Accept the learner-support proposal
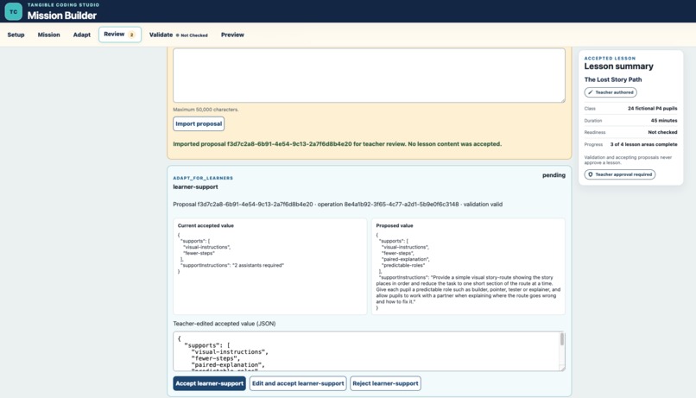This screenshot has width=696, height=398. pos(209,383)
